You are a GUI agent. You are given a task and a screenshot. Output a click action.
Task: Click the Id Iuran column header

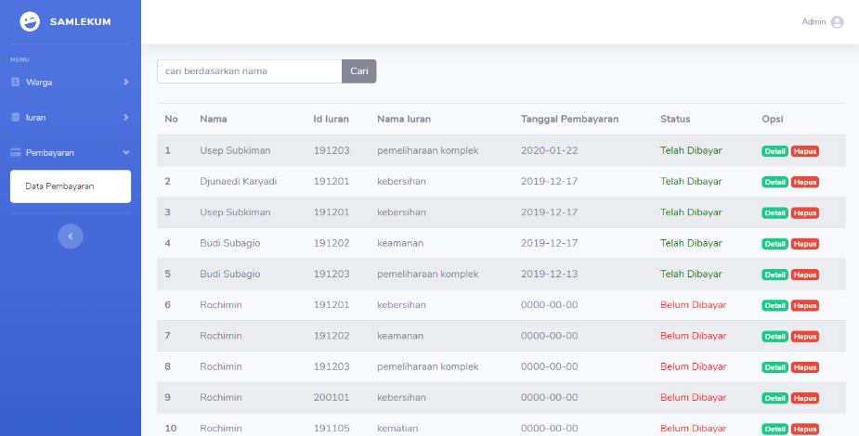coord(331,119)
